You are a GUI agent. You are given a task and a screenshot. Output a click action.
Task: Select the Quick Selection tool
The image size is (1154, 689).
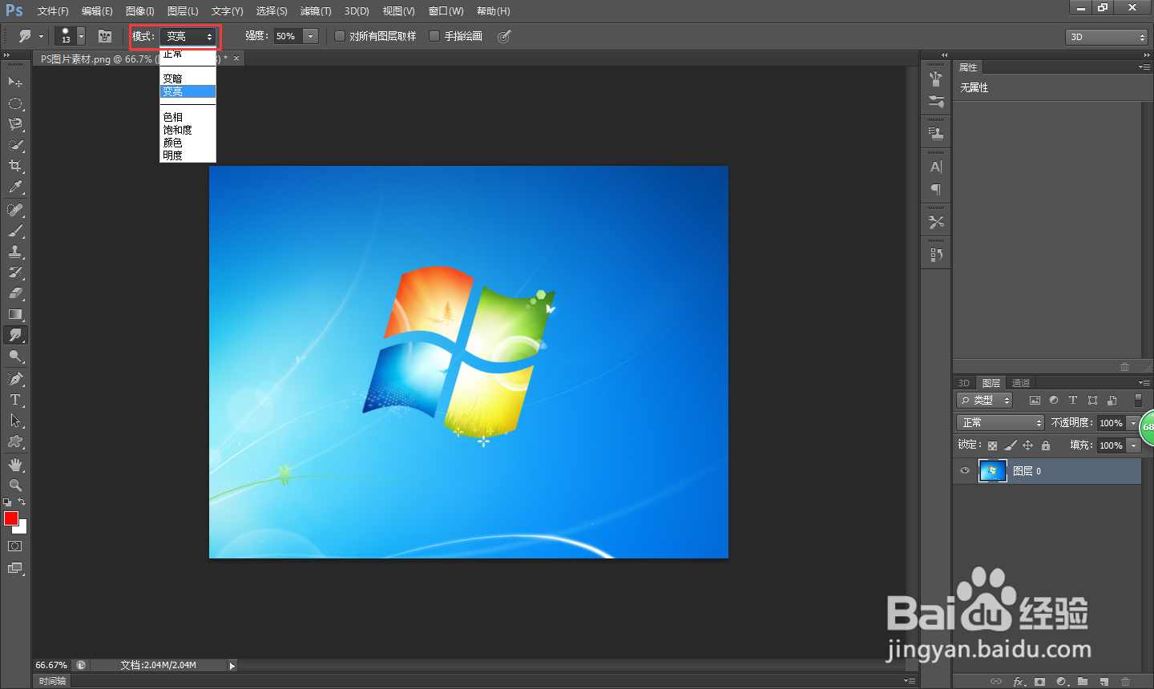tap(15, 145)
